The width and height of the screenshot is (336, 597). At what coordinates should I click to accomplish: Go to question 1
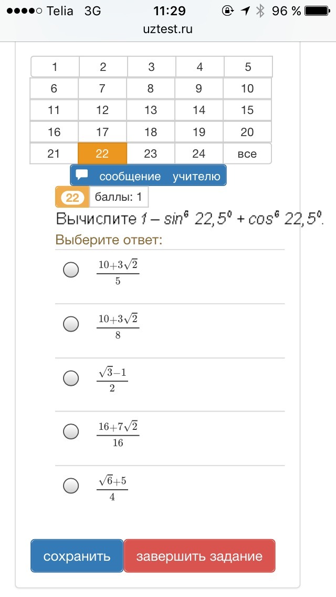55,67
